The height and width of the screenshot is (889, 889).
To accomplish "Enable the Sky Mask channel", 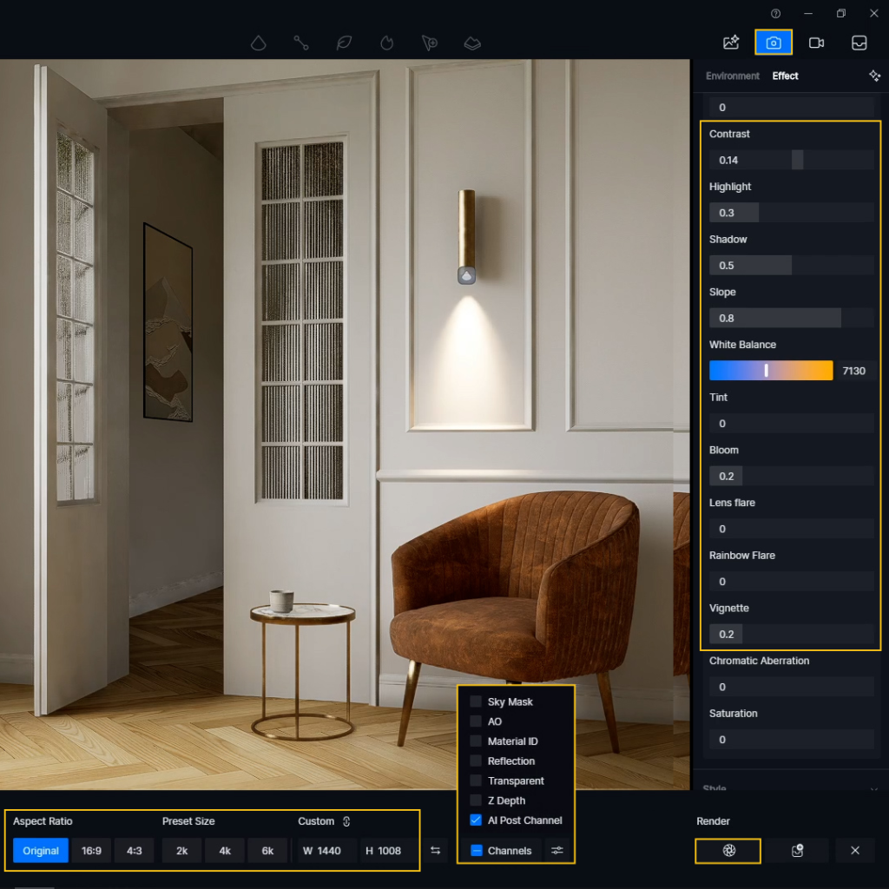I will [475, 701].
